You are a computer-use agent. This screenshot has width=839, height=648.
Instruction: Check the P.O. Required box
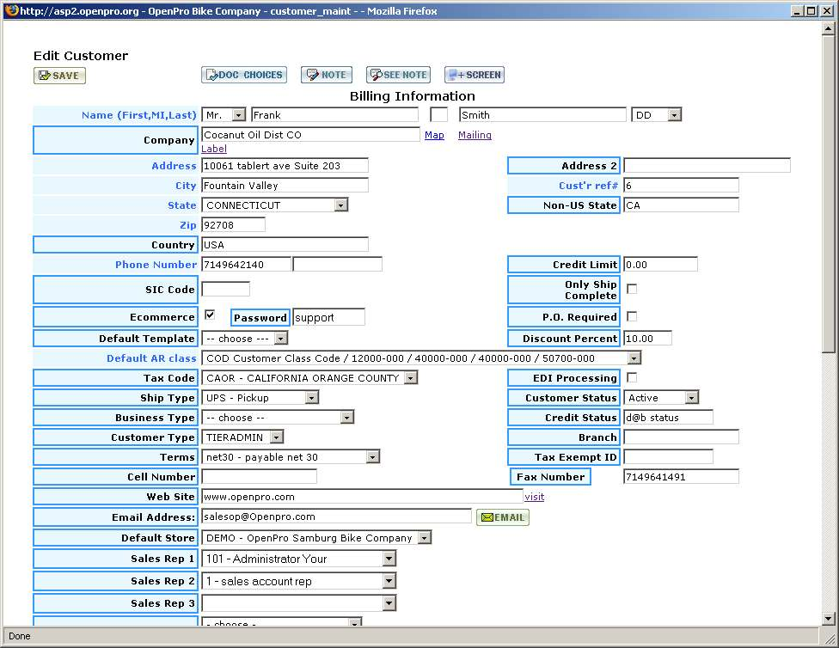pos(632,316)
